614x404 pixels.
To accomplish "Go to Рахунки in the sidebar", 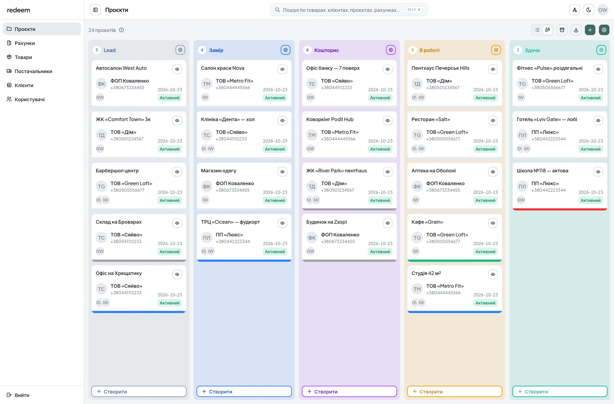I will pyautogui.click(x=42, y=43).
